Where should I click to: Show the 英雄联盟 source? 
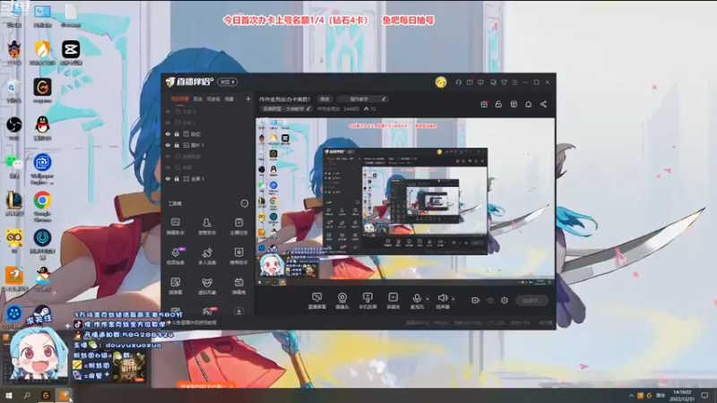pos(168,156)
